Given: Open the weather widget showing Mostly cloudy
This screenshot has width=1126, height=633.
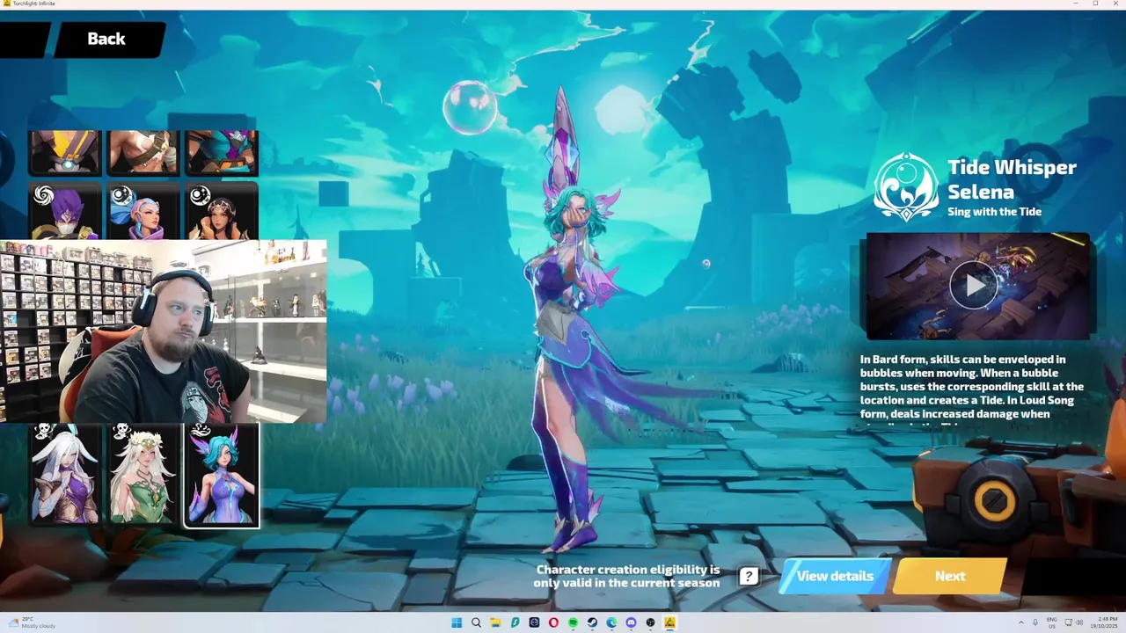Looking at the screenshot, I should [31, 622].
